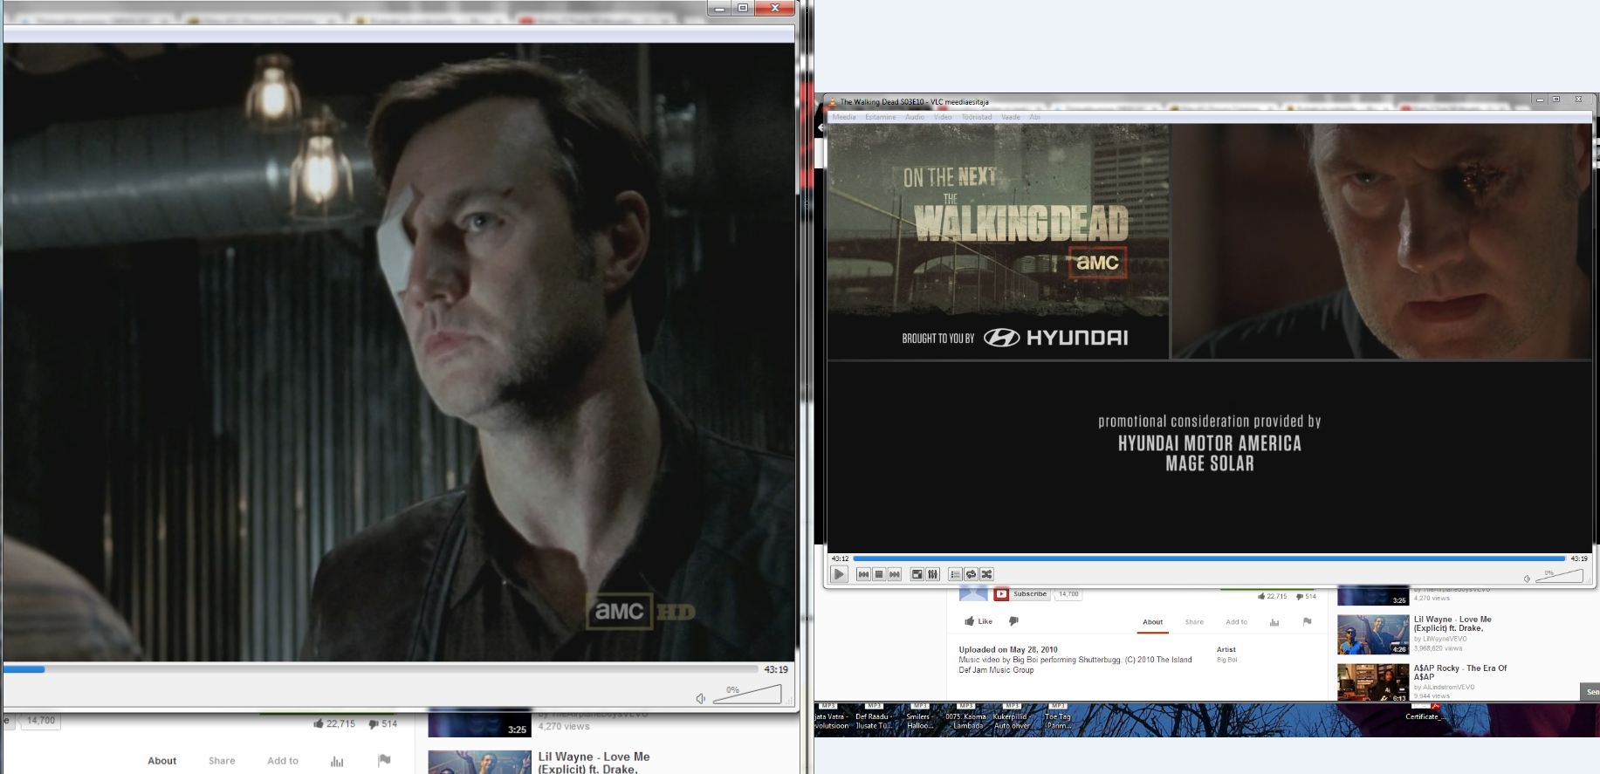Click by LilWayneVEVO channel link
This screenshot has width=1600, height=774.
1440,639
